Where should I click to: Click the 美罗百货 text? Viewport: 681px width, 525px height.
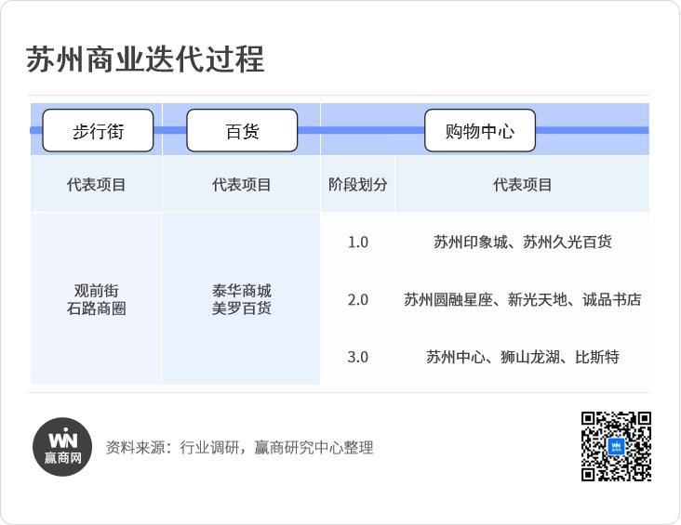click(242, 308)
